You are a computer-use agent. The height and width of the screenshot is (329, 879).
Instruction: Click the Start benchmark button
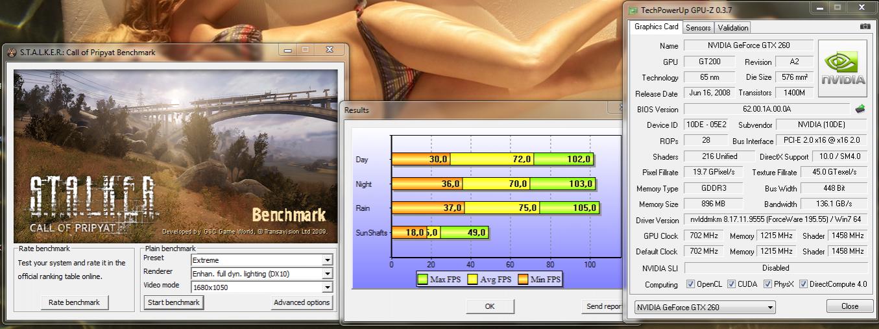[173, 302]
